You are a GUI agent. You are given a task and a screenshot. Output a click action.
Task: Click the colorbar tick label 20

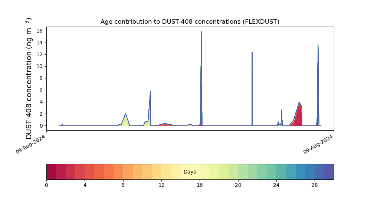click(x=238, y=185)
